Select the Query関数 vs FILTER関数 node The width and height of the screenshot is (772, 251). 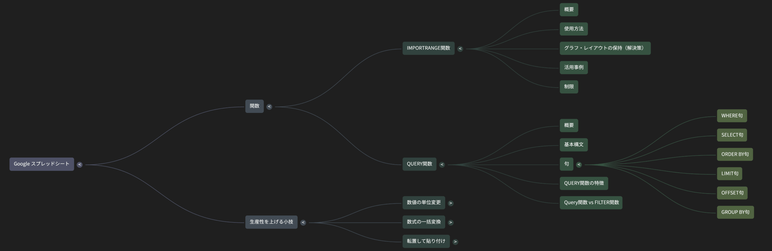point(591,203)
